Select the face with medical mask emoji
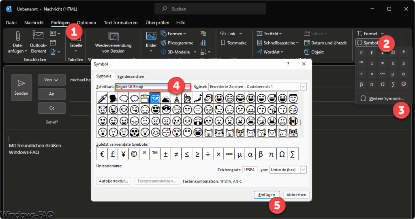The image size is (415, 219). 197,132
